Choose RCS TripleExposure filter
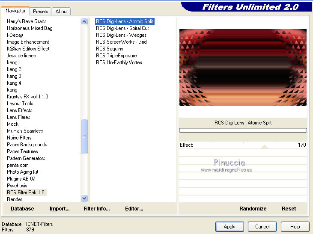This screenshot has height=234, width=313. 116,56
